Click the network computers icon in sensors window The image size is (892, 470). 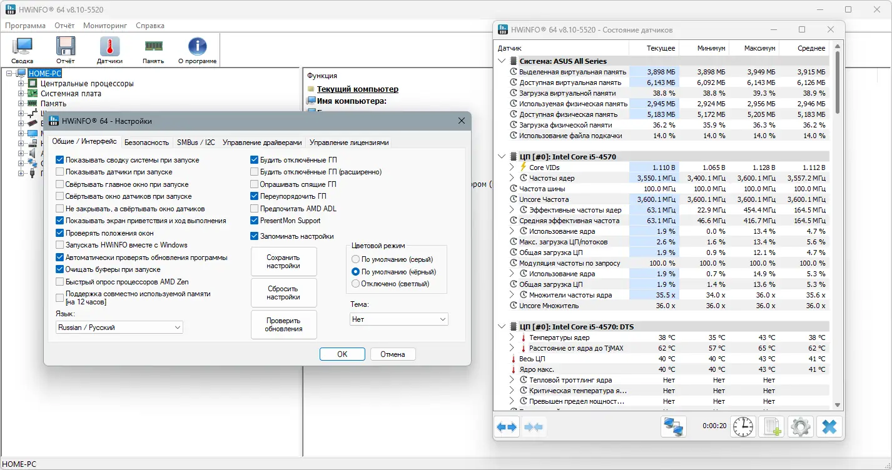(674, 427)
